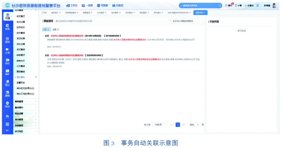Open the red title of the 20235029XSW2 result

pos(67,55)
